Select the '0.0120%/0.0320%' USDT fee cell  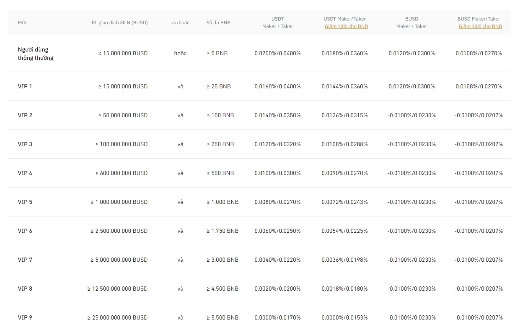[x=277, y=144]
